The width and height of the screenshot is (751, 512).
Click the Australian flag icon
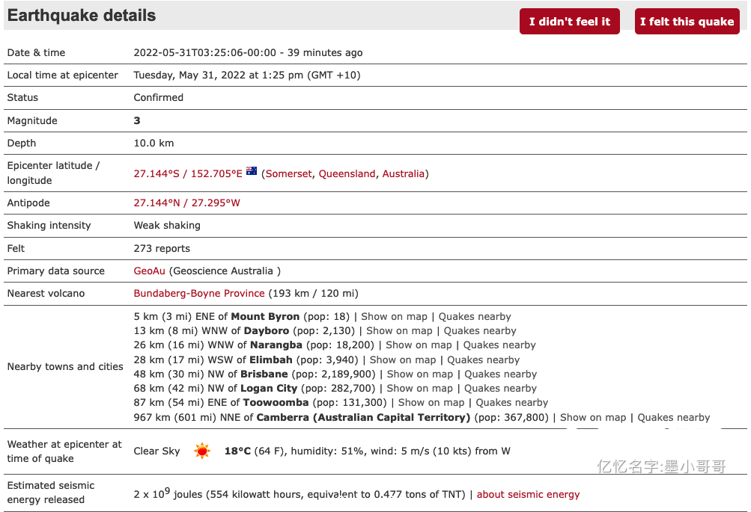pos(252,171)
